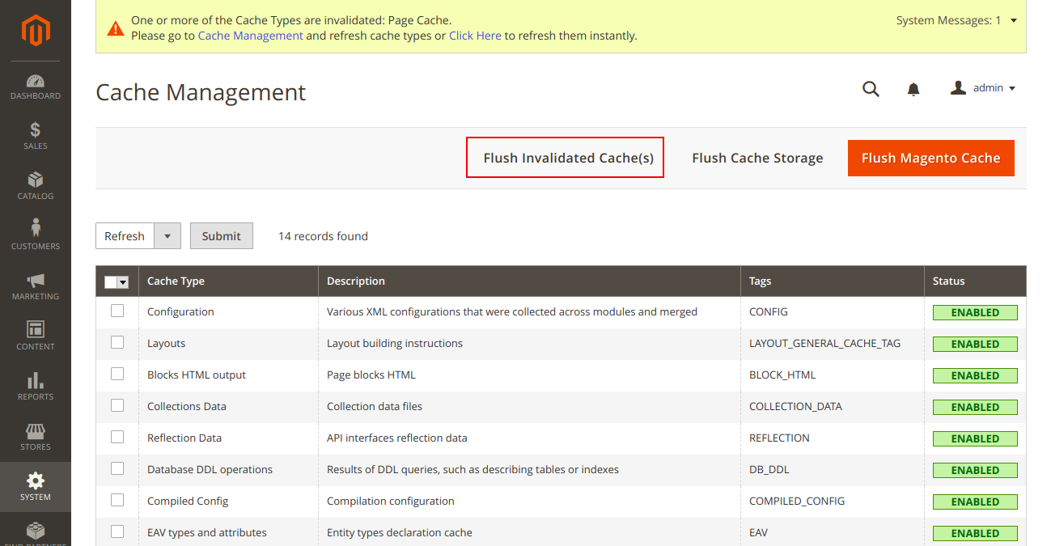Select the Blocks HTML output checkbox
The height and width of the screenshot is (546, 1051).
click(117, 374)
